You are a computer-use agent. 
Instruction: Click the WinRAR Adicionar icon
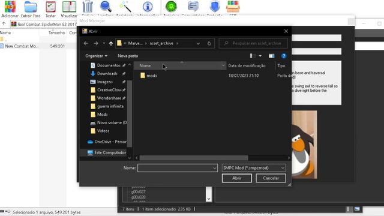coord(10,7)
